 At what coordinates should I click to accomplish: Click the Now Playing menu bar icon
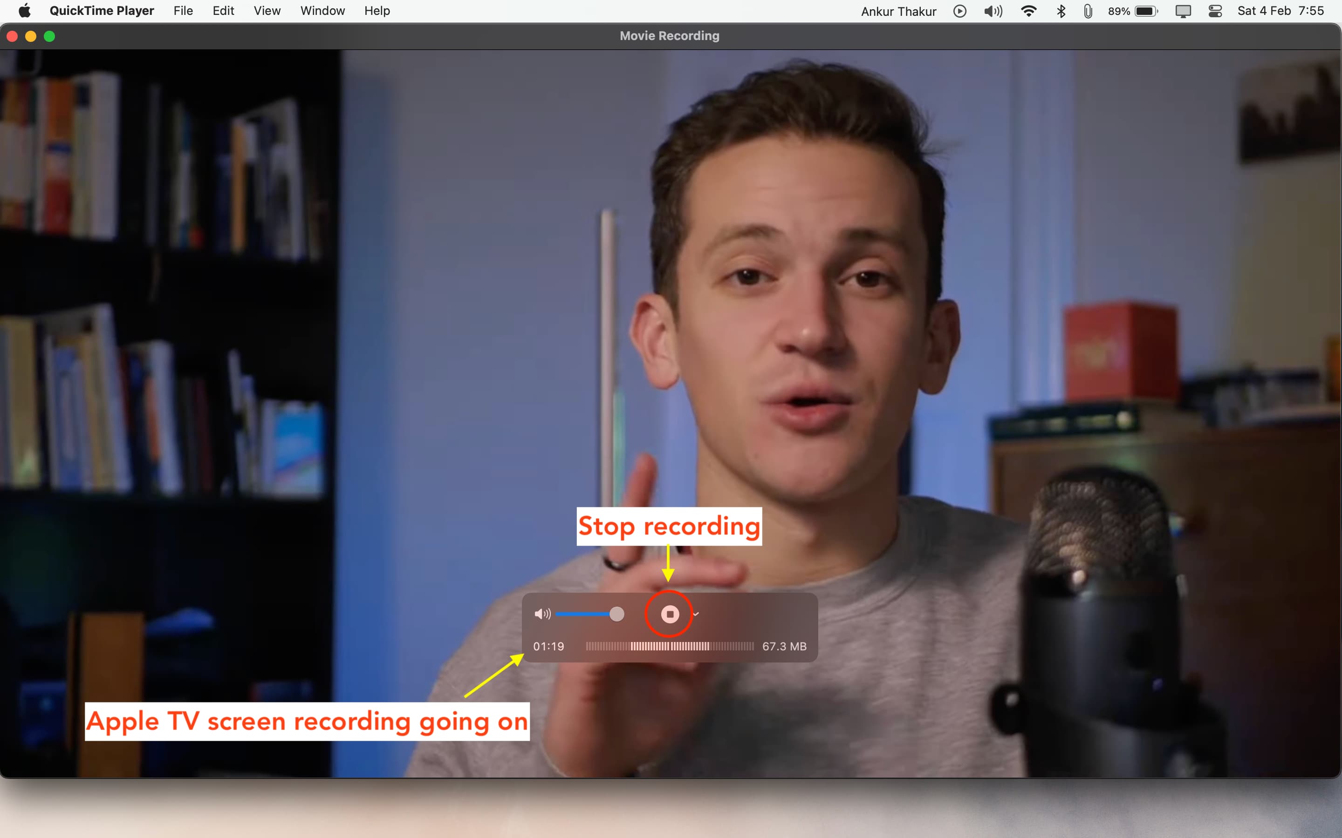coord(959,11)
